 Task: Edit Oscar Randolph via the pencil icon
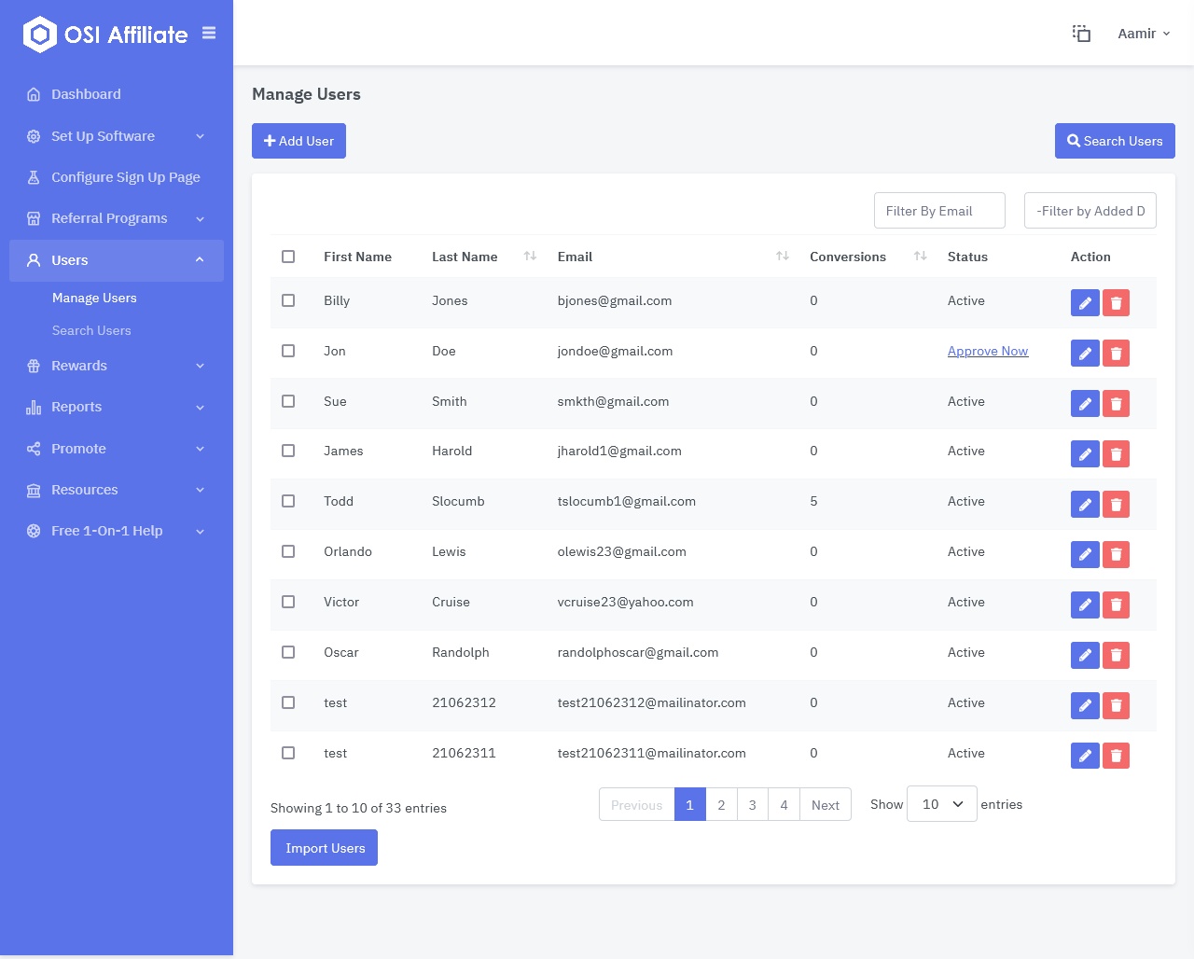pos(1085,655)
